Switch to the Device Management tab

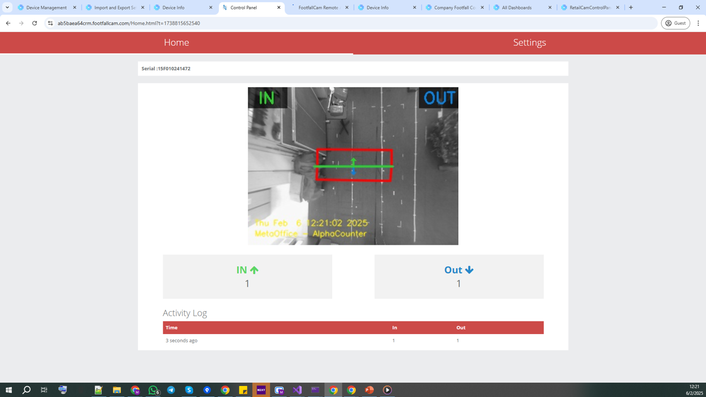click(x=46, y=8)
